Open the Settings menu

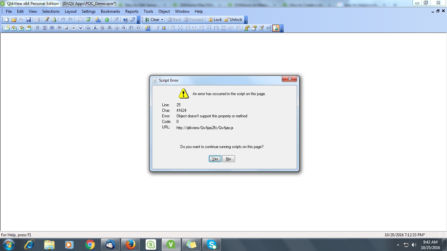tap(89, 11)
